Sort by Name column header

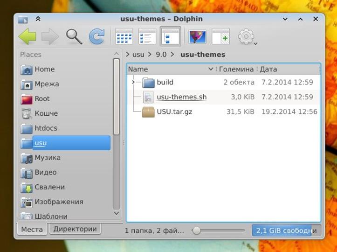point(171,69)
